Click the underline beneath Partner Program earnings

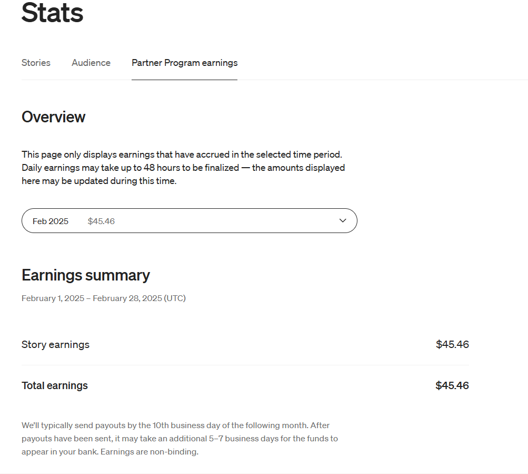click(x=184, y=79)
